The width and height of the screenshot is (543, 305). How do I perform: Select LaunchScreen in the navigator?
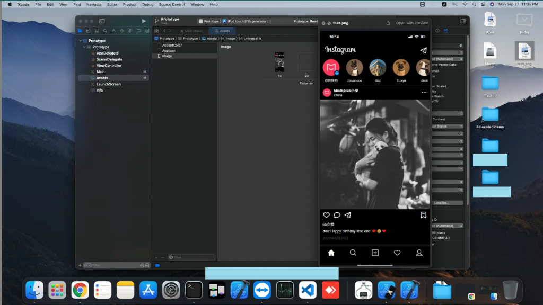108,84
